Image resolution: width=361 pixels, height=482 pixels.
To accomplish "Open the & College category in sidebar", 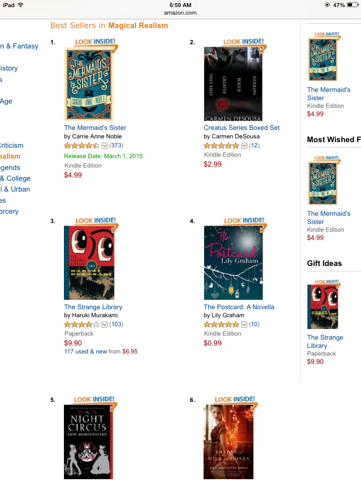I will click(16, 178).
